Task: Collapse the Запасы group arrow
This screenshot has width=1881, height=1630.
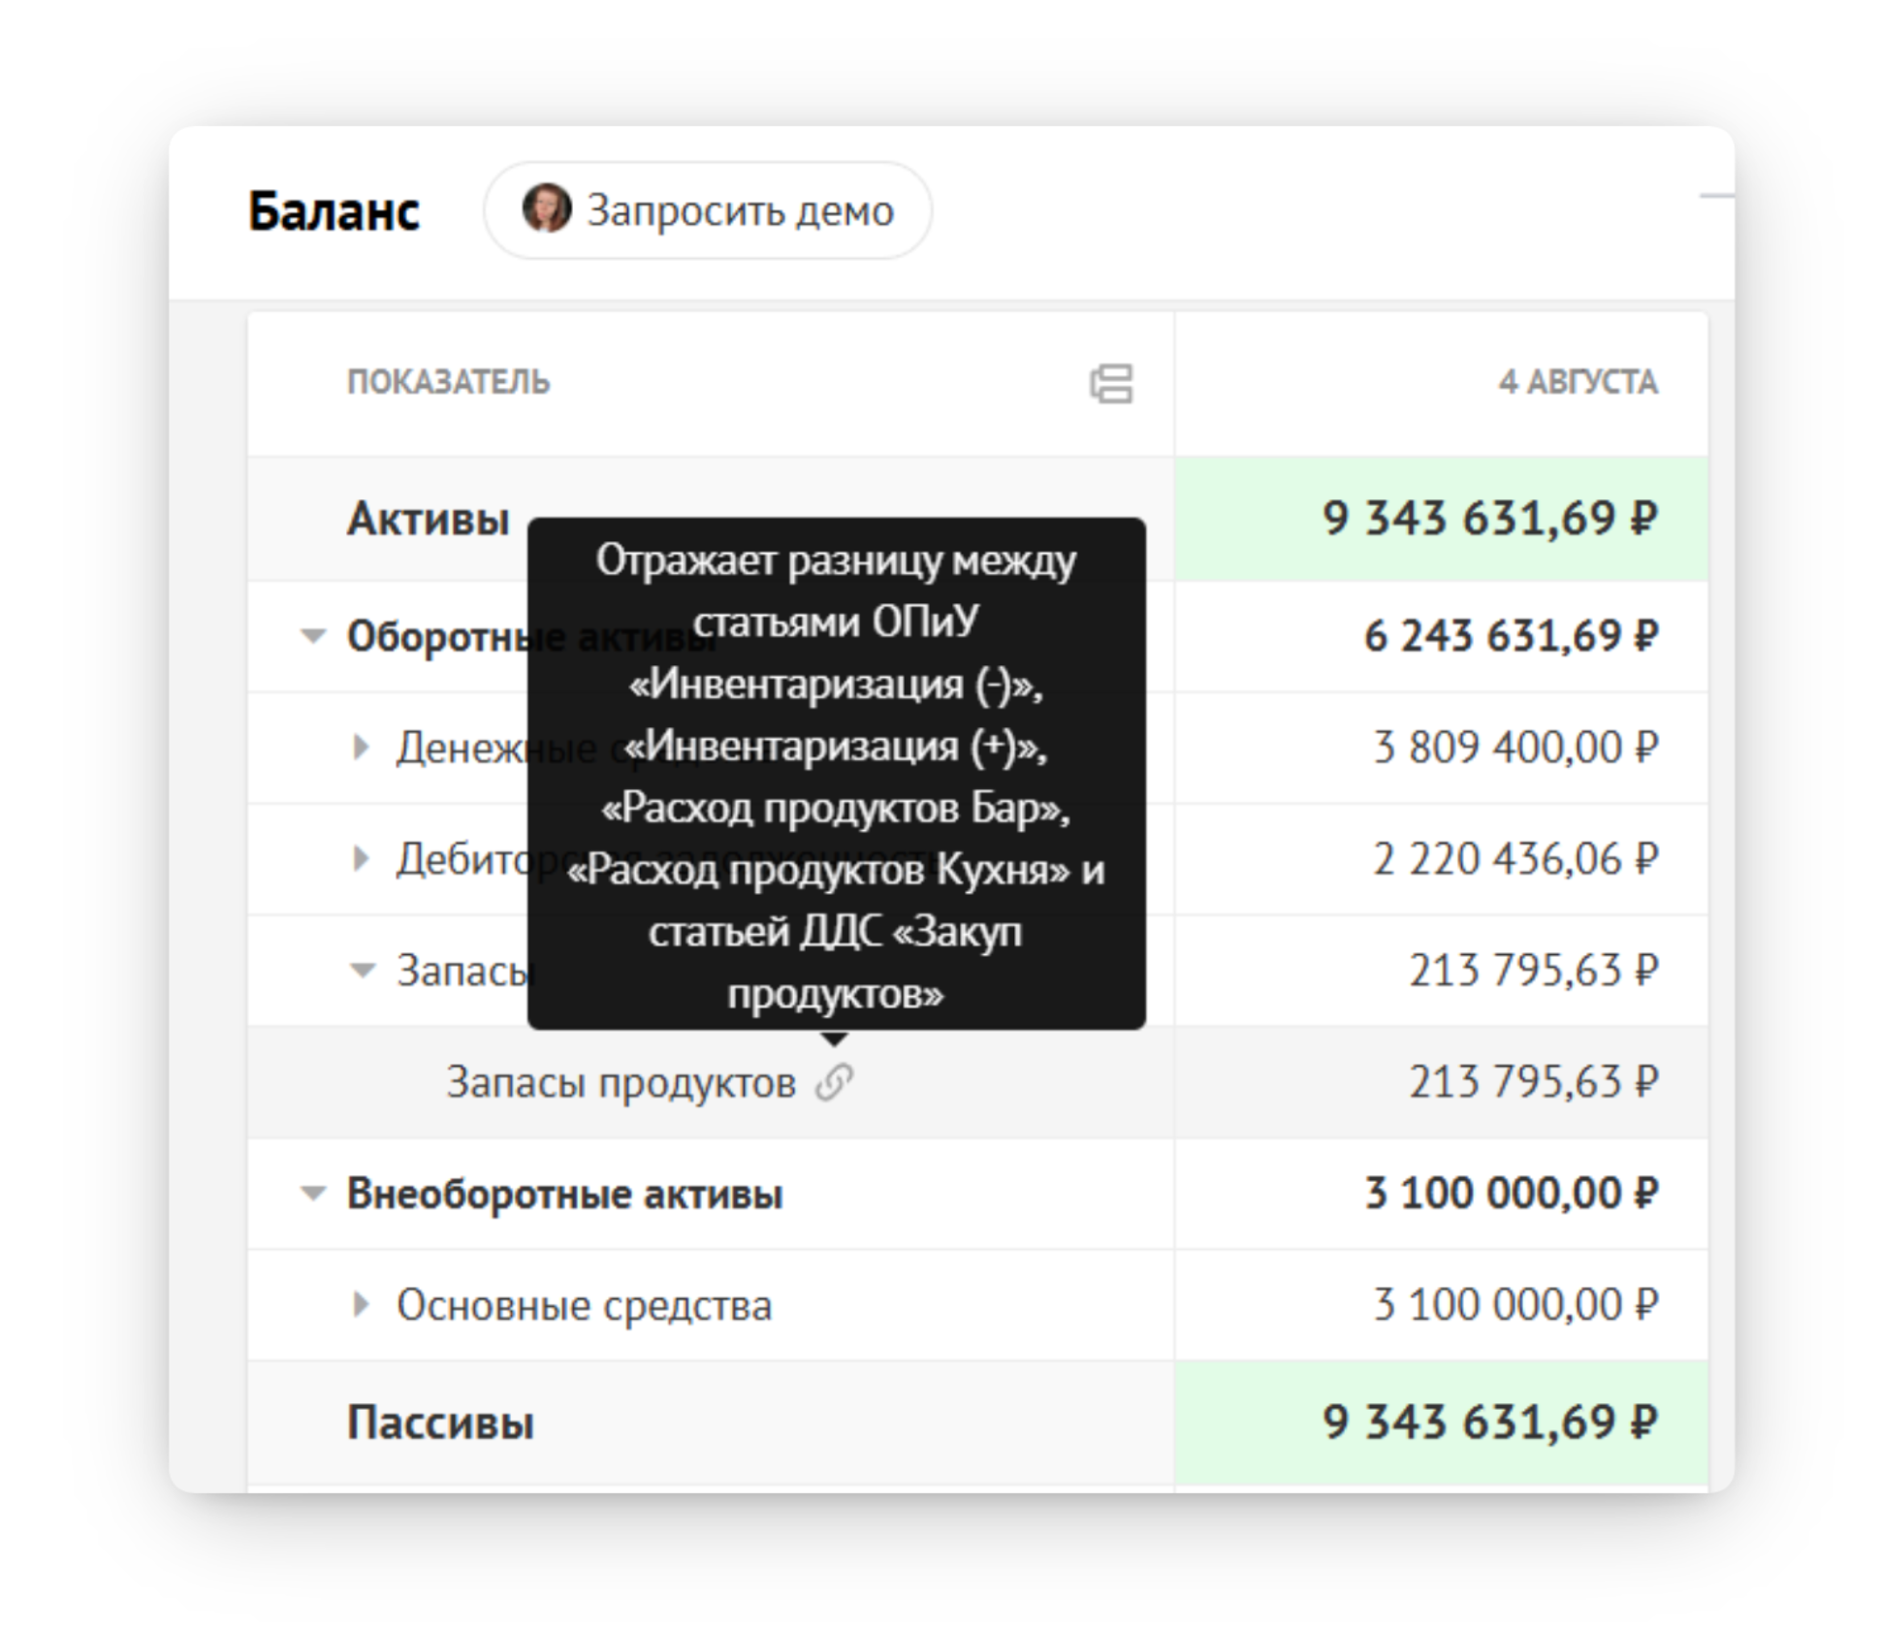Action: pos(362,970)
